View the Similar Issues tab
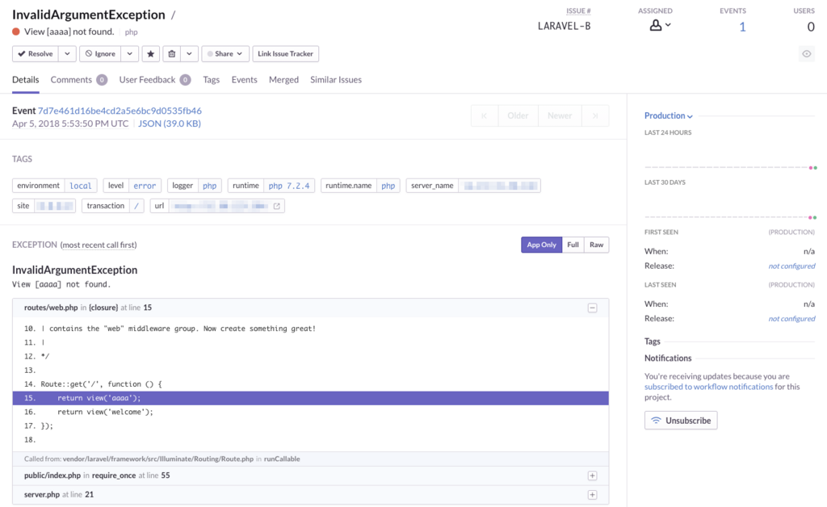The height and width of the screenshot is (507, 827). [x=336, y=80]
